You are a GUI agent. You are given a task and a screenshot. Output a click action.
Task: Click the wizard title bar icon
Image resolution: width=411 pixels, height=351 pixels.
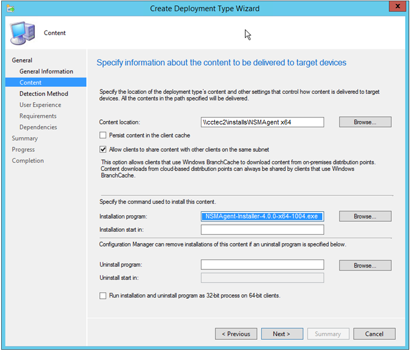(x=11, y=8)
